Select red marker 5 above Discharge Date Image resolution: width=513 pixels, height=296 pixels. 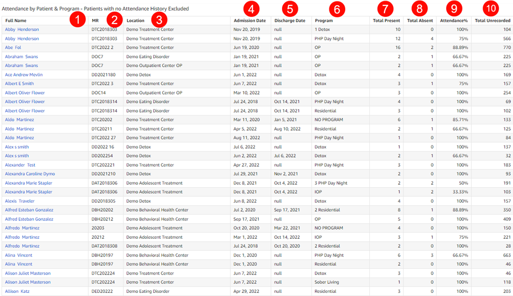pyautogui.click(x=289, y=8)
